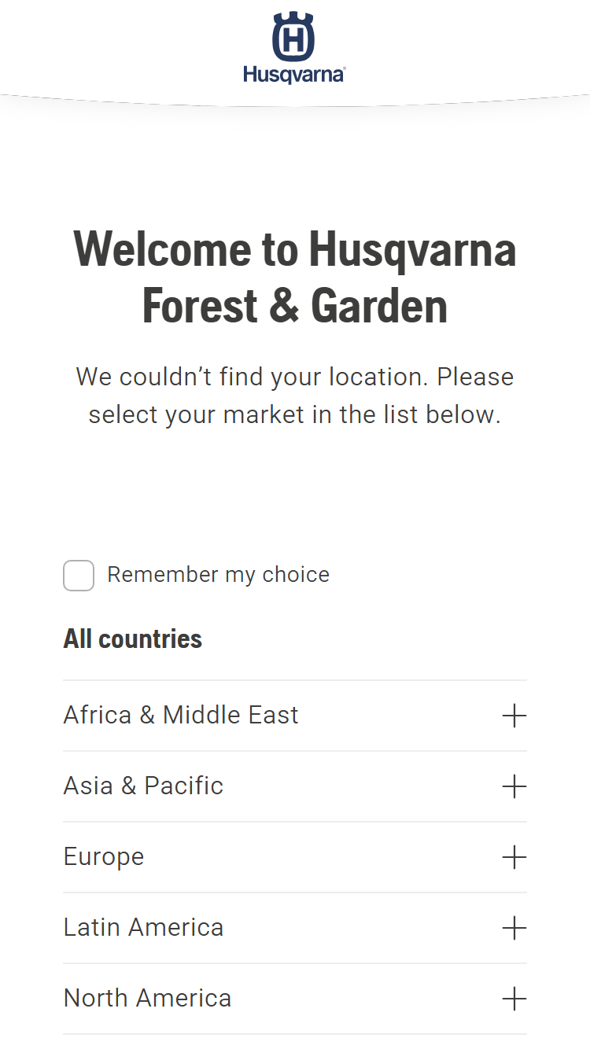590x1049 pixels.
Task: Expand the Africa & Middle East region
Action: (x=295, y=716)
